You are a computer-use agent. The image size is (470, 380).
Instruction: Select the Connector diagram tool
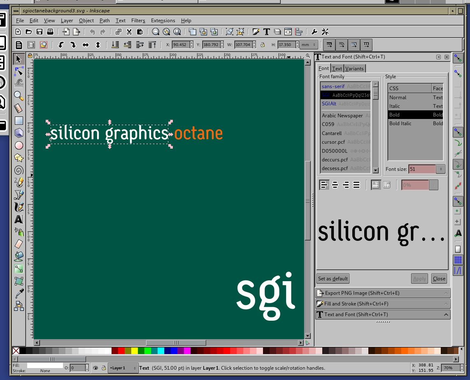tap(19, 306)
